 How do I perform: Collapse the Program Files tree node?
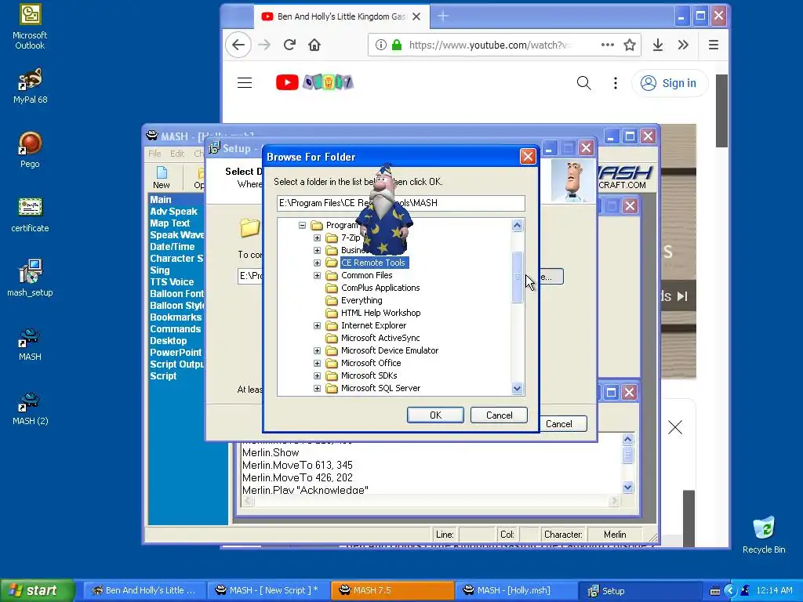[x=302, y=225]
